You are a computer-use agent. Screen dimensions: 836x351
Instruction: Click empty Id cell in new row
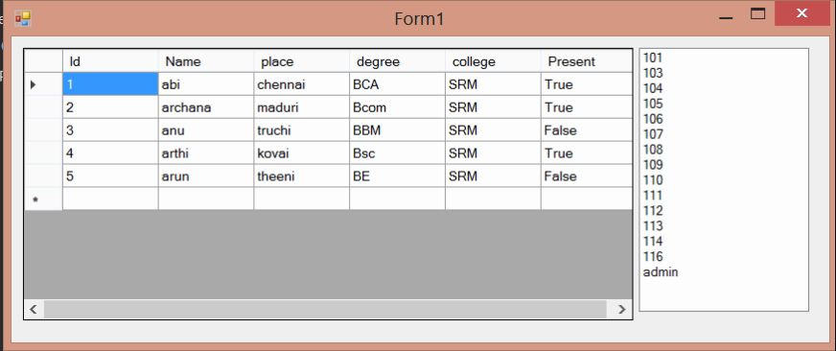(x=110, y=199)
